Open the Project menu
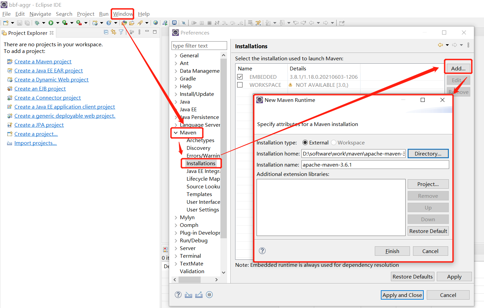 86,14
